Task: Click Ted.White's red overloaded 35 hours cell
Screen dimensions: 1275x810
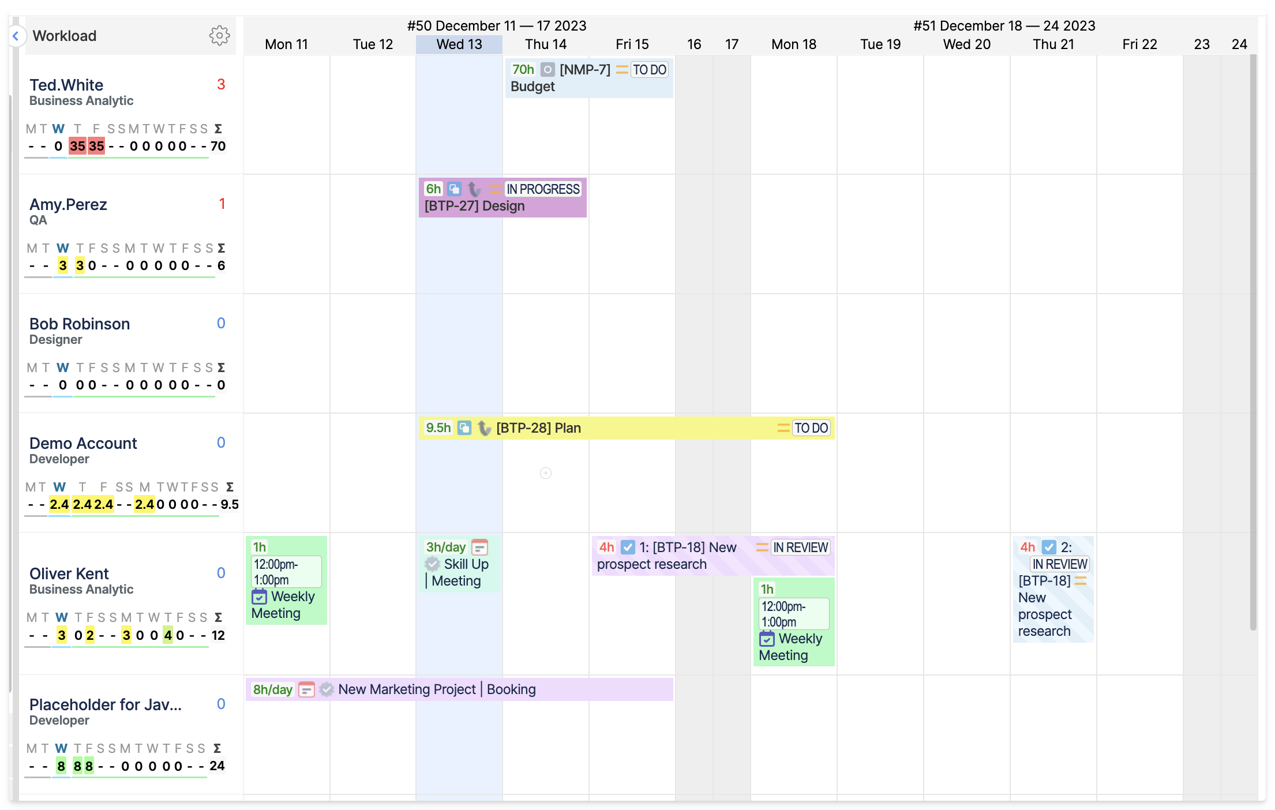Action: click(77, 146)
